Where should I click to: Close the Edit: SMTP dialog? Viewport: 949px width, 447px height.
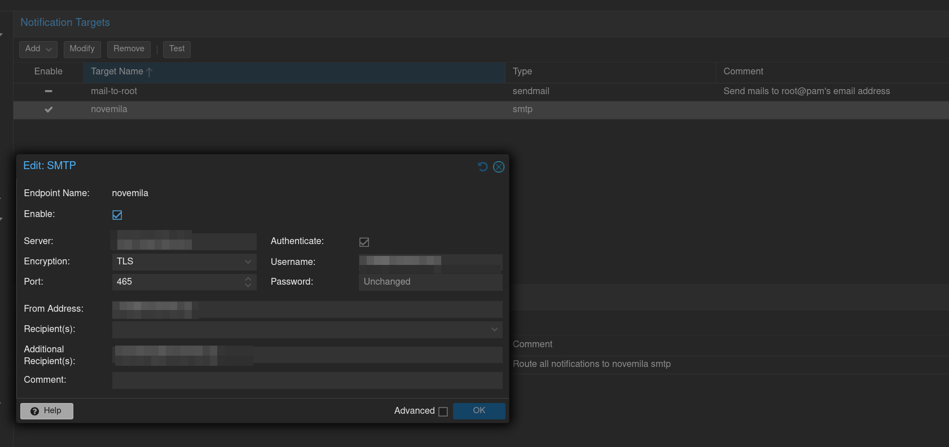pyautogui.click(x=499, y=166)
